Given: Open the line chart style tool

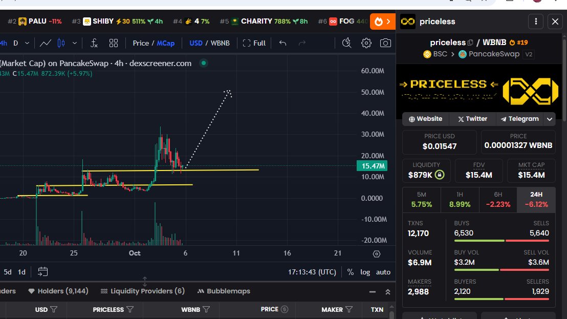Looking at the screenshot, I should [x=45, y=43].
